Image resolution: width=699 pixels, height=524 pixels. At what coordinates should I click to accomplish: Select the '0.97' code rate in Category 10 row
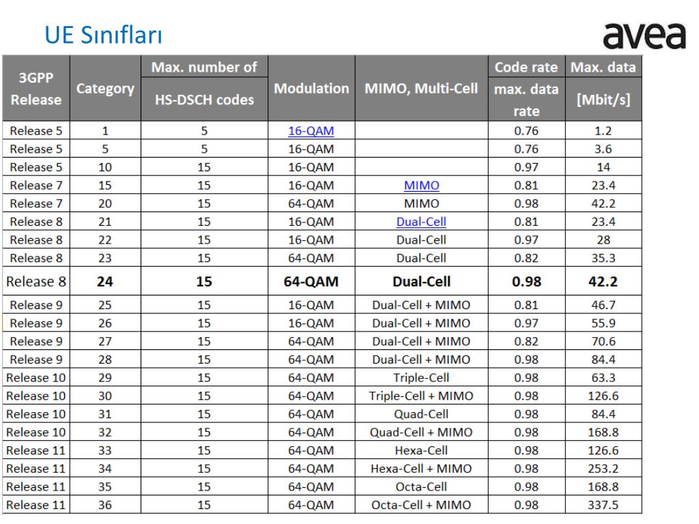click(526, 168)
